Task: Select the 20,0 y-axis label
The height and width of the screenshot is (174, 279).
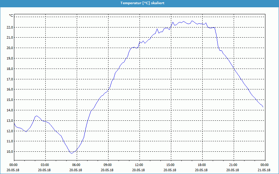Action: (x=9, y=48)
